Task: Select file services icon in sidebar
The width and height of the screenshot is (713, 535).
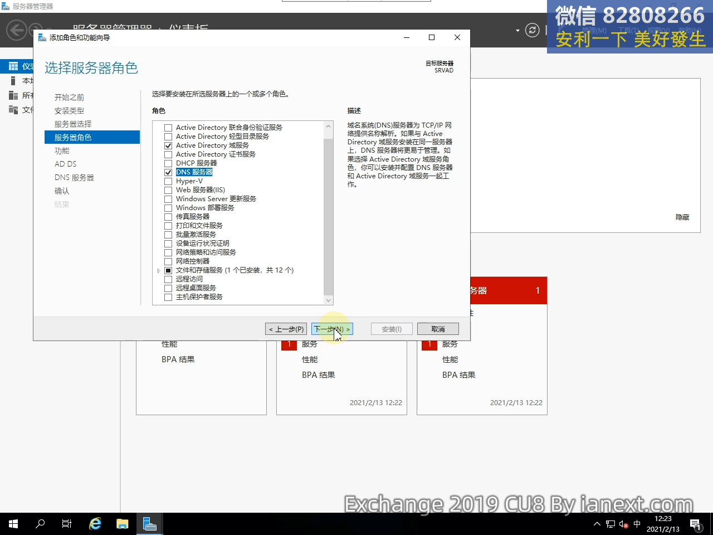Action: (13, 110)
